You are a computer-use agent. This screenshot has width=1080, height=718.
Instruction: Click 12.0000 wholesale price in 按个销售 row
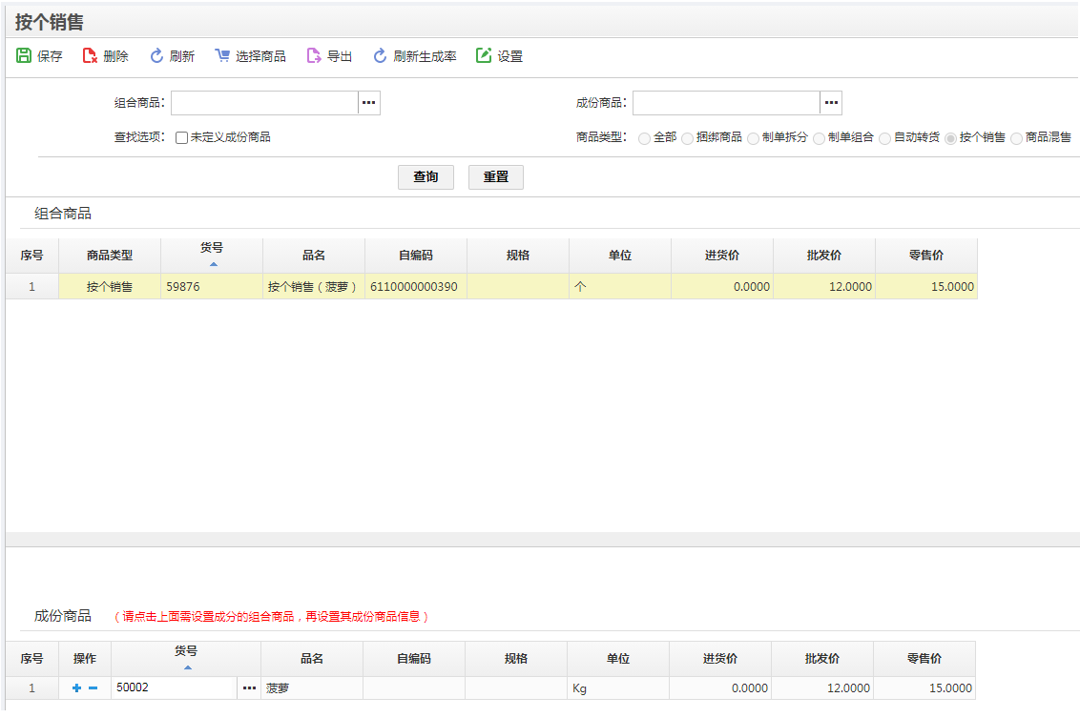pos(823,286)
